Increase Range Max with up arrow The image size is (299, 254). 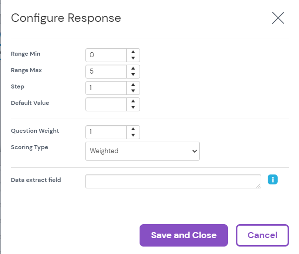pos(133,68)
